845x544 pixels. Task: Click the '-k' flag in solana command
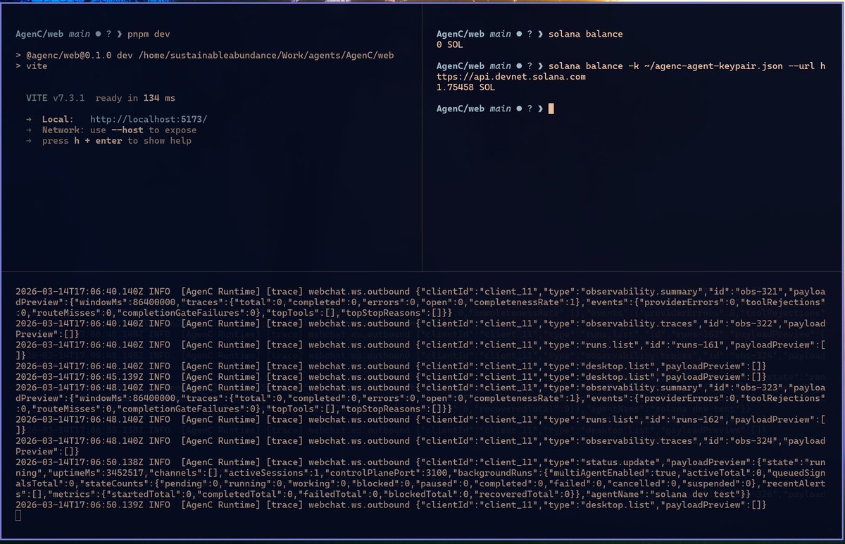coord(634,66)
